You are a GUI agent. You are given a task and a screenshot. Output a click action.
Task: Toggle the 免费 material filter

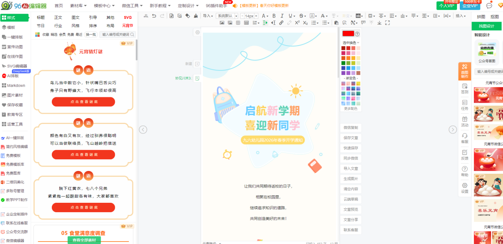pyautogui.click(x=70, y=35)
